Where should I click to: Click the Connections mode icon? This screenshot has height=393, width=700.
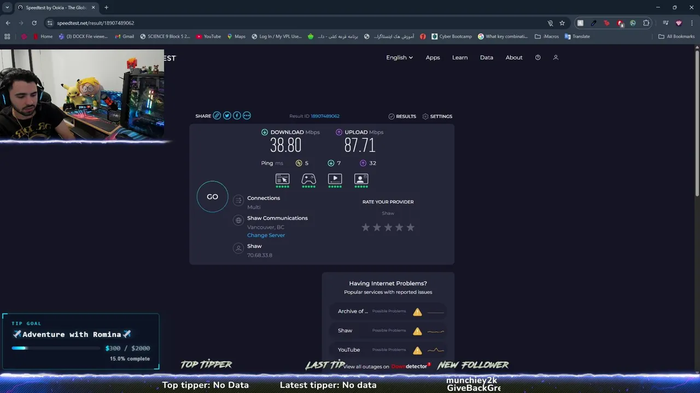click(x=238, y=201)
